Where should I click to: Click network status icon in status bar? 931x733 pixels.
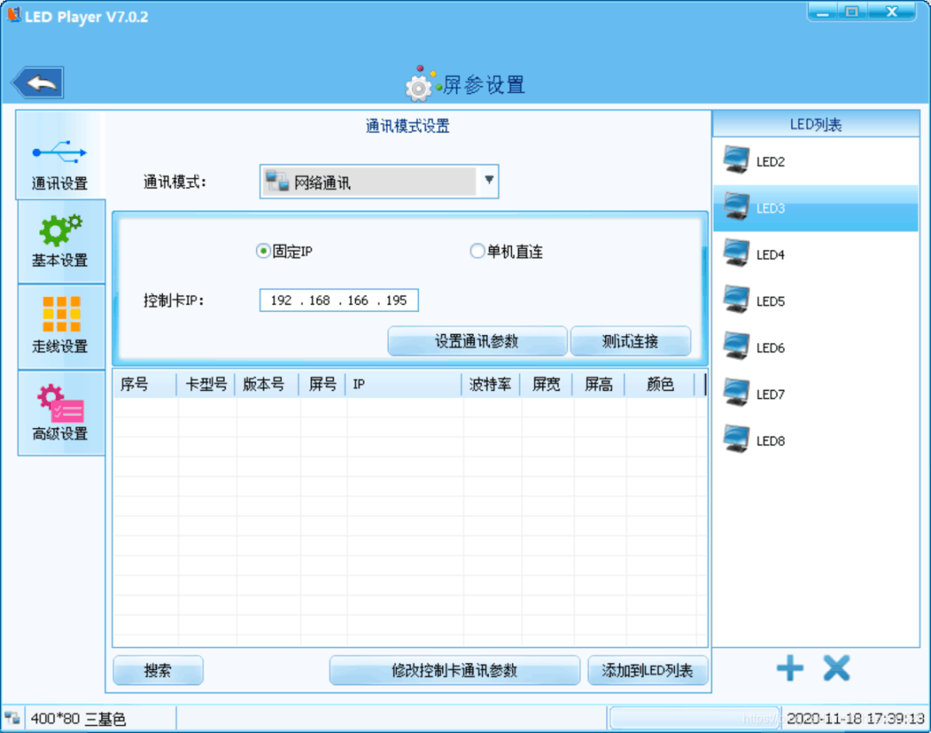12,718
